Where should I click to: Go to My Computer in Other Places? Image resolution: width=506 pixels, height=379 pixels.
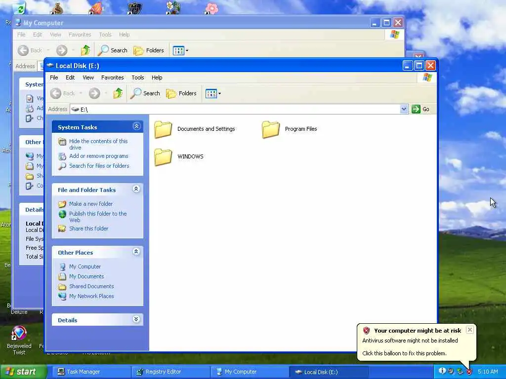(85, 267)
